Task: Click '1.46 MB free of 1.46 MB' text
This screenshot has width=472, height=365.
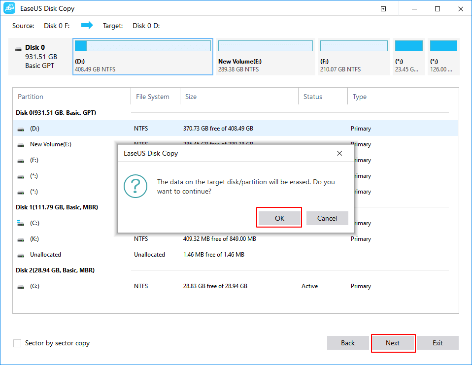Action: (213, 255)
